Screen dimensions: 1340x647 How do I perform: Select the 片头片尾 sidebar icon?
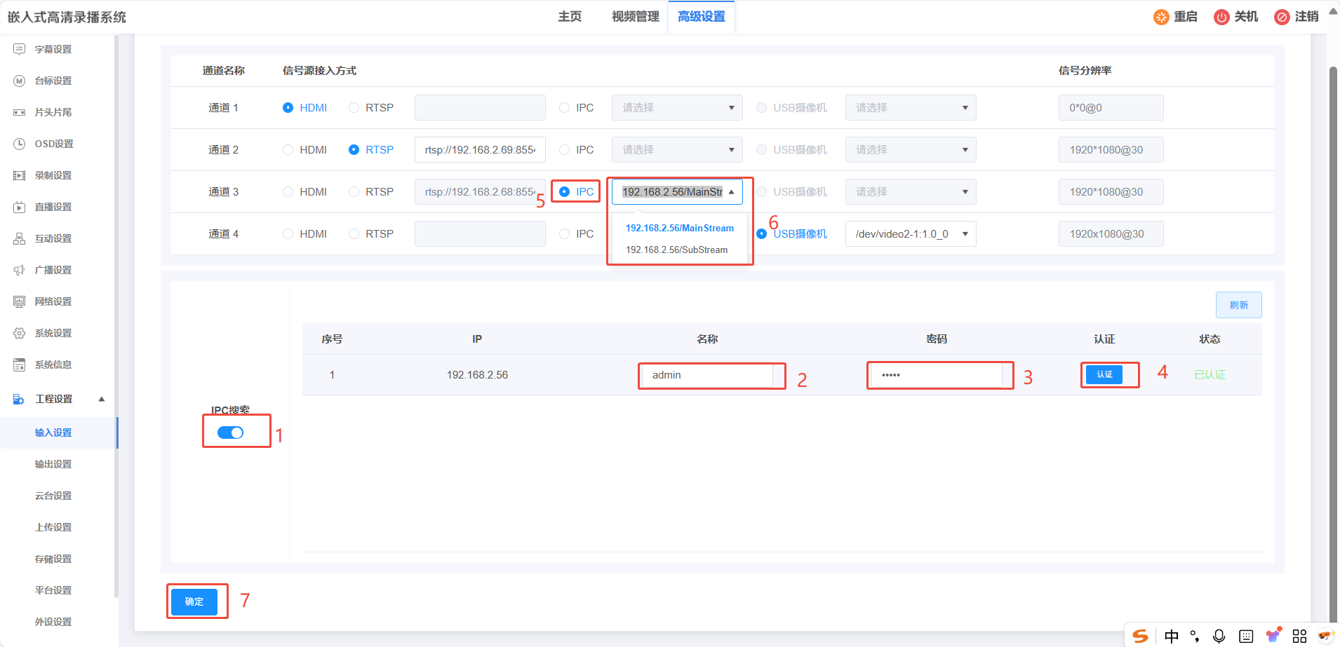pos(20,112)
